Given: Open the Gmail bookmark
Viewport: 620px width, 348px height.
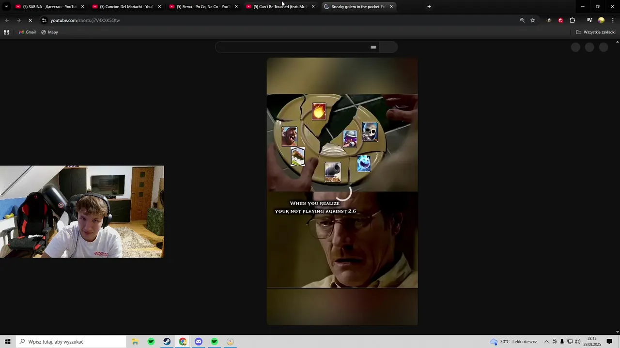Looking at the screenshot, I should point(27,32).
